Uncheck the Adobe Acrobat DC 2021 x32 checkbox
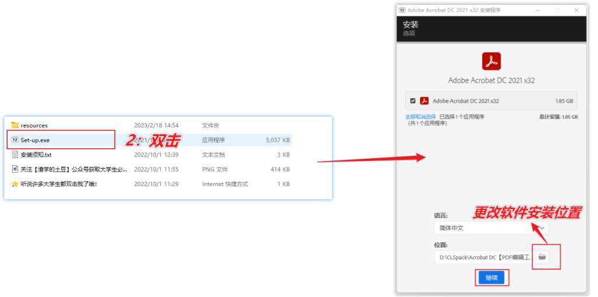 click(x=413, y=101)
